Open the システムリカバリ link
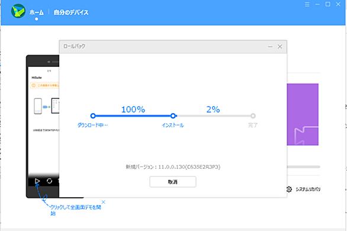The width and height of the screenshot is (347, 231). (308, 189)
